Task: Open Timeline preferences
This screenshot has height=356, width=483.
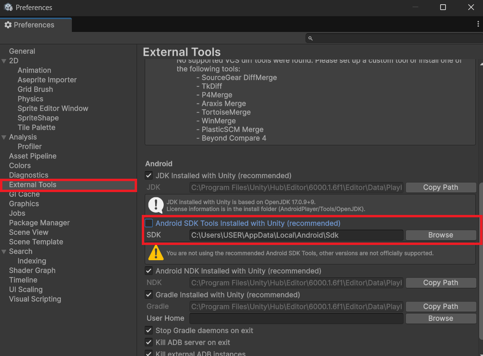Action: point(23,280)
